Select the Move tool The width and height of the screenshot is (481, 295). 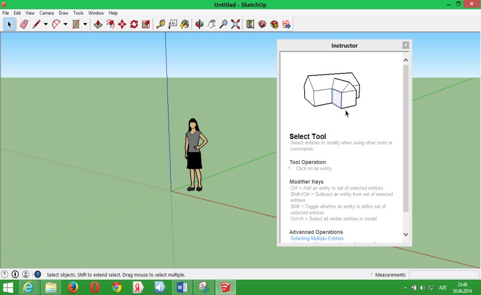[x=122, y=24]
